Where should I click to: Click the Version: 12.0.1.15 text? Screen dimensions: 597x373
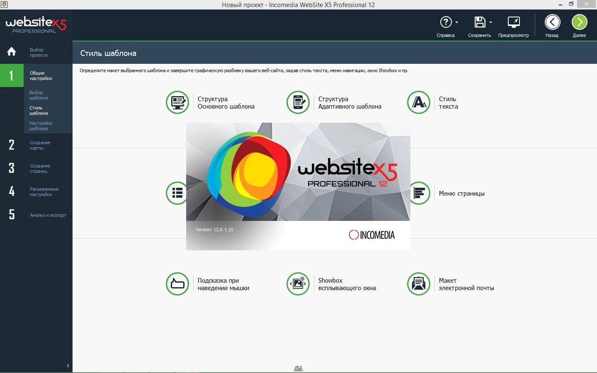click(x=214, y=230)
